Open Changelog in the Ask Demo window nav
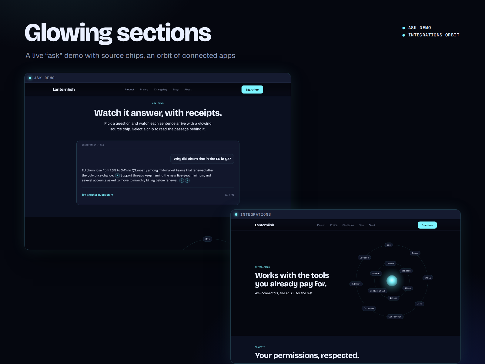 tap(160, 89)
